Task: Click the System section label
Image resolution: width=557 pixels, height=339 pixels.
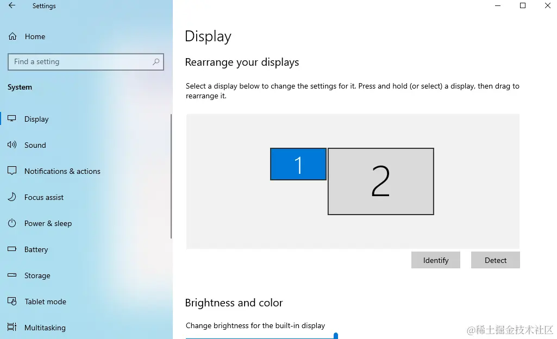Action: pos(20,87)
